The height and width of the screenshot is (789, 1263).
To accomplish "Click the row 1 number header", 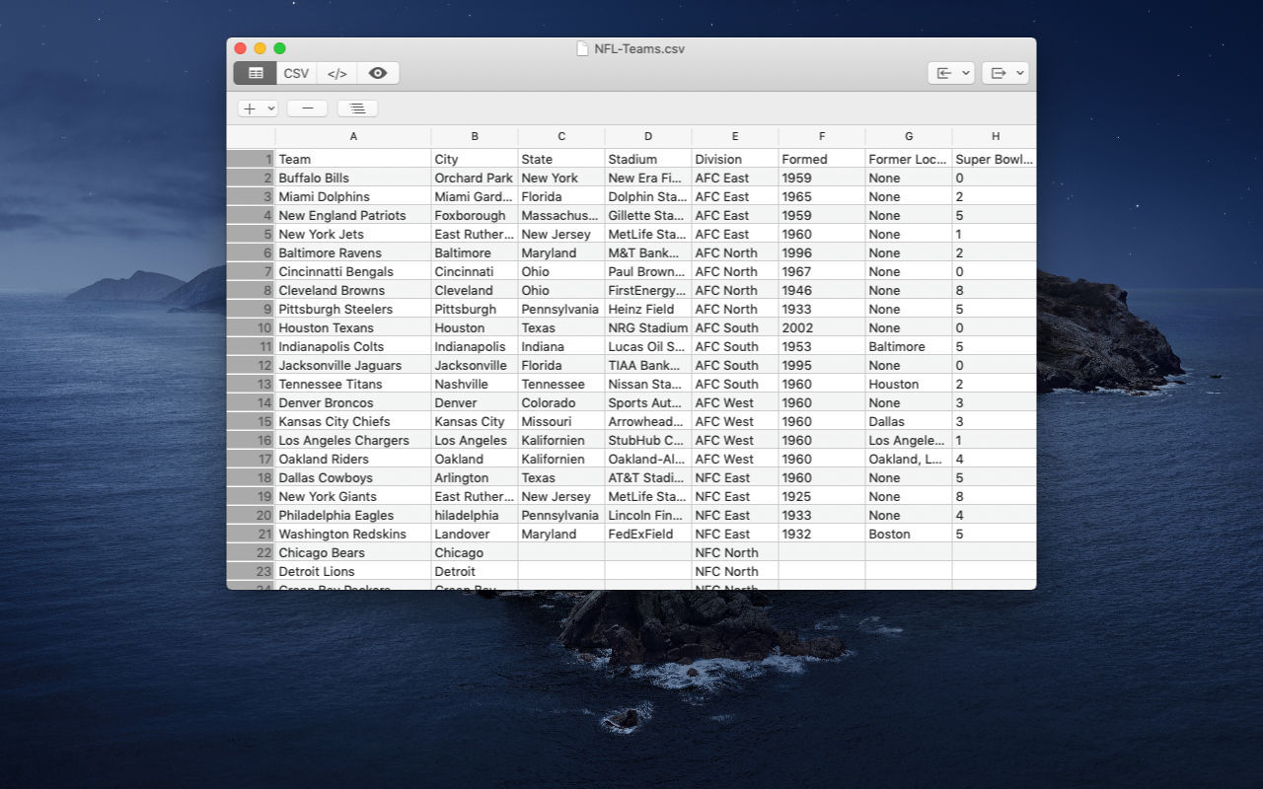I will 251,159.
